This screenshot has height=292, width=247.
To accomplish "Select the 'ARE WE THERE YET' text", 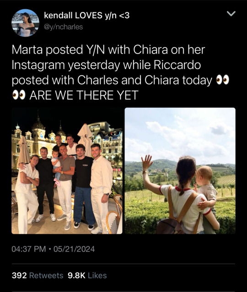I will tap(84, 95).
